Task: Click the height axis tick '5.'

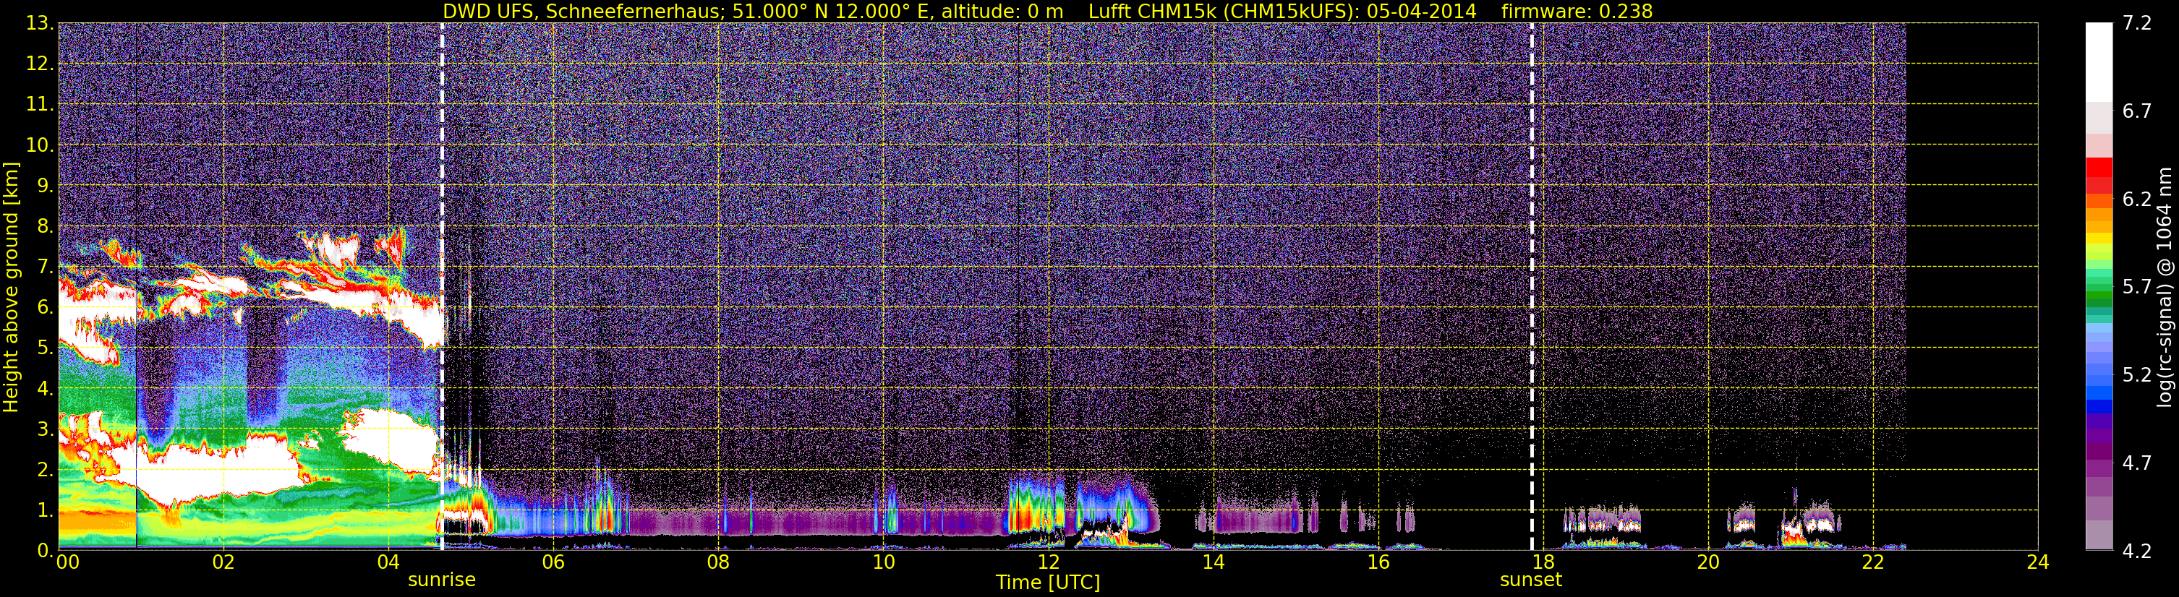Action: tap(44, 348)
